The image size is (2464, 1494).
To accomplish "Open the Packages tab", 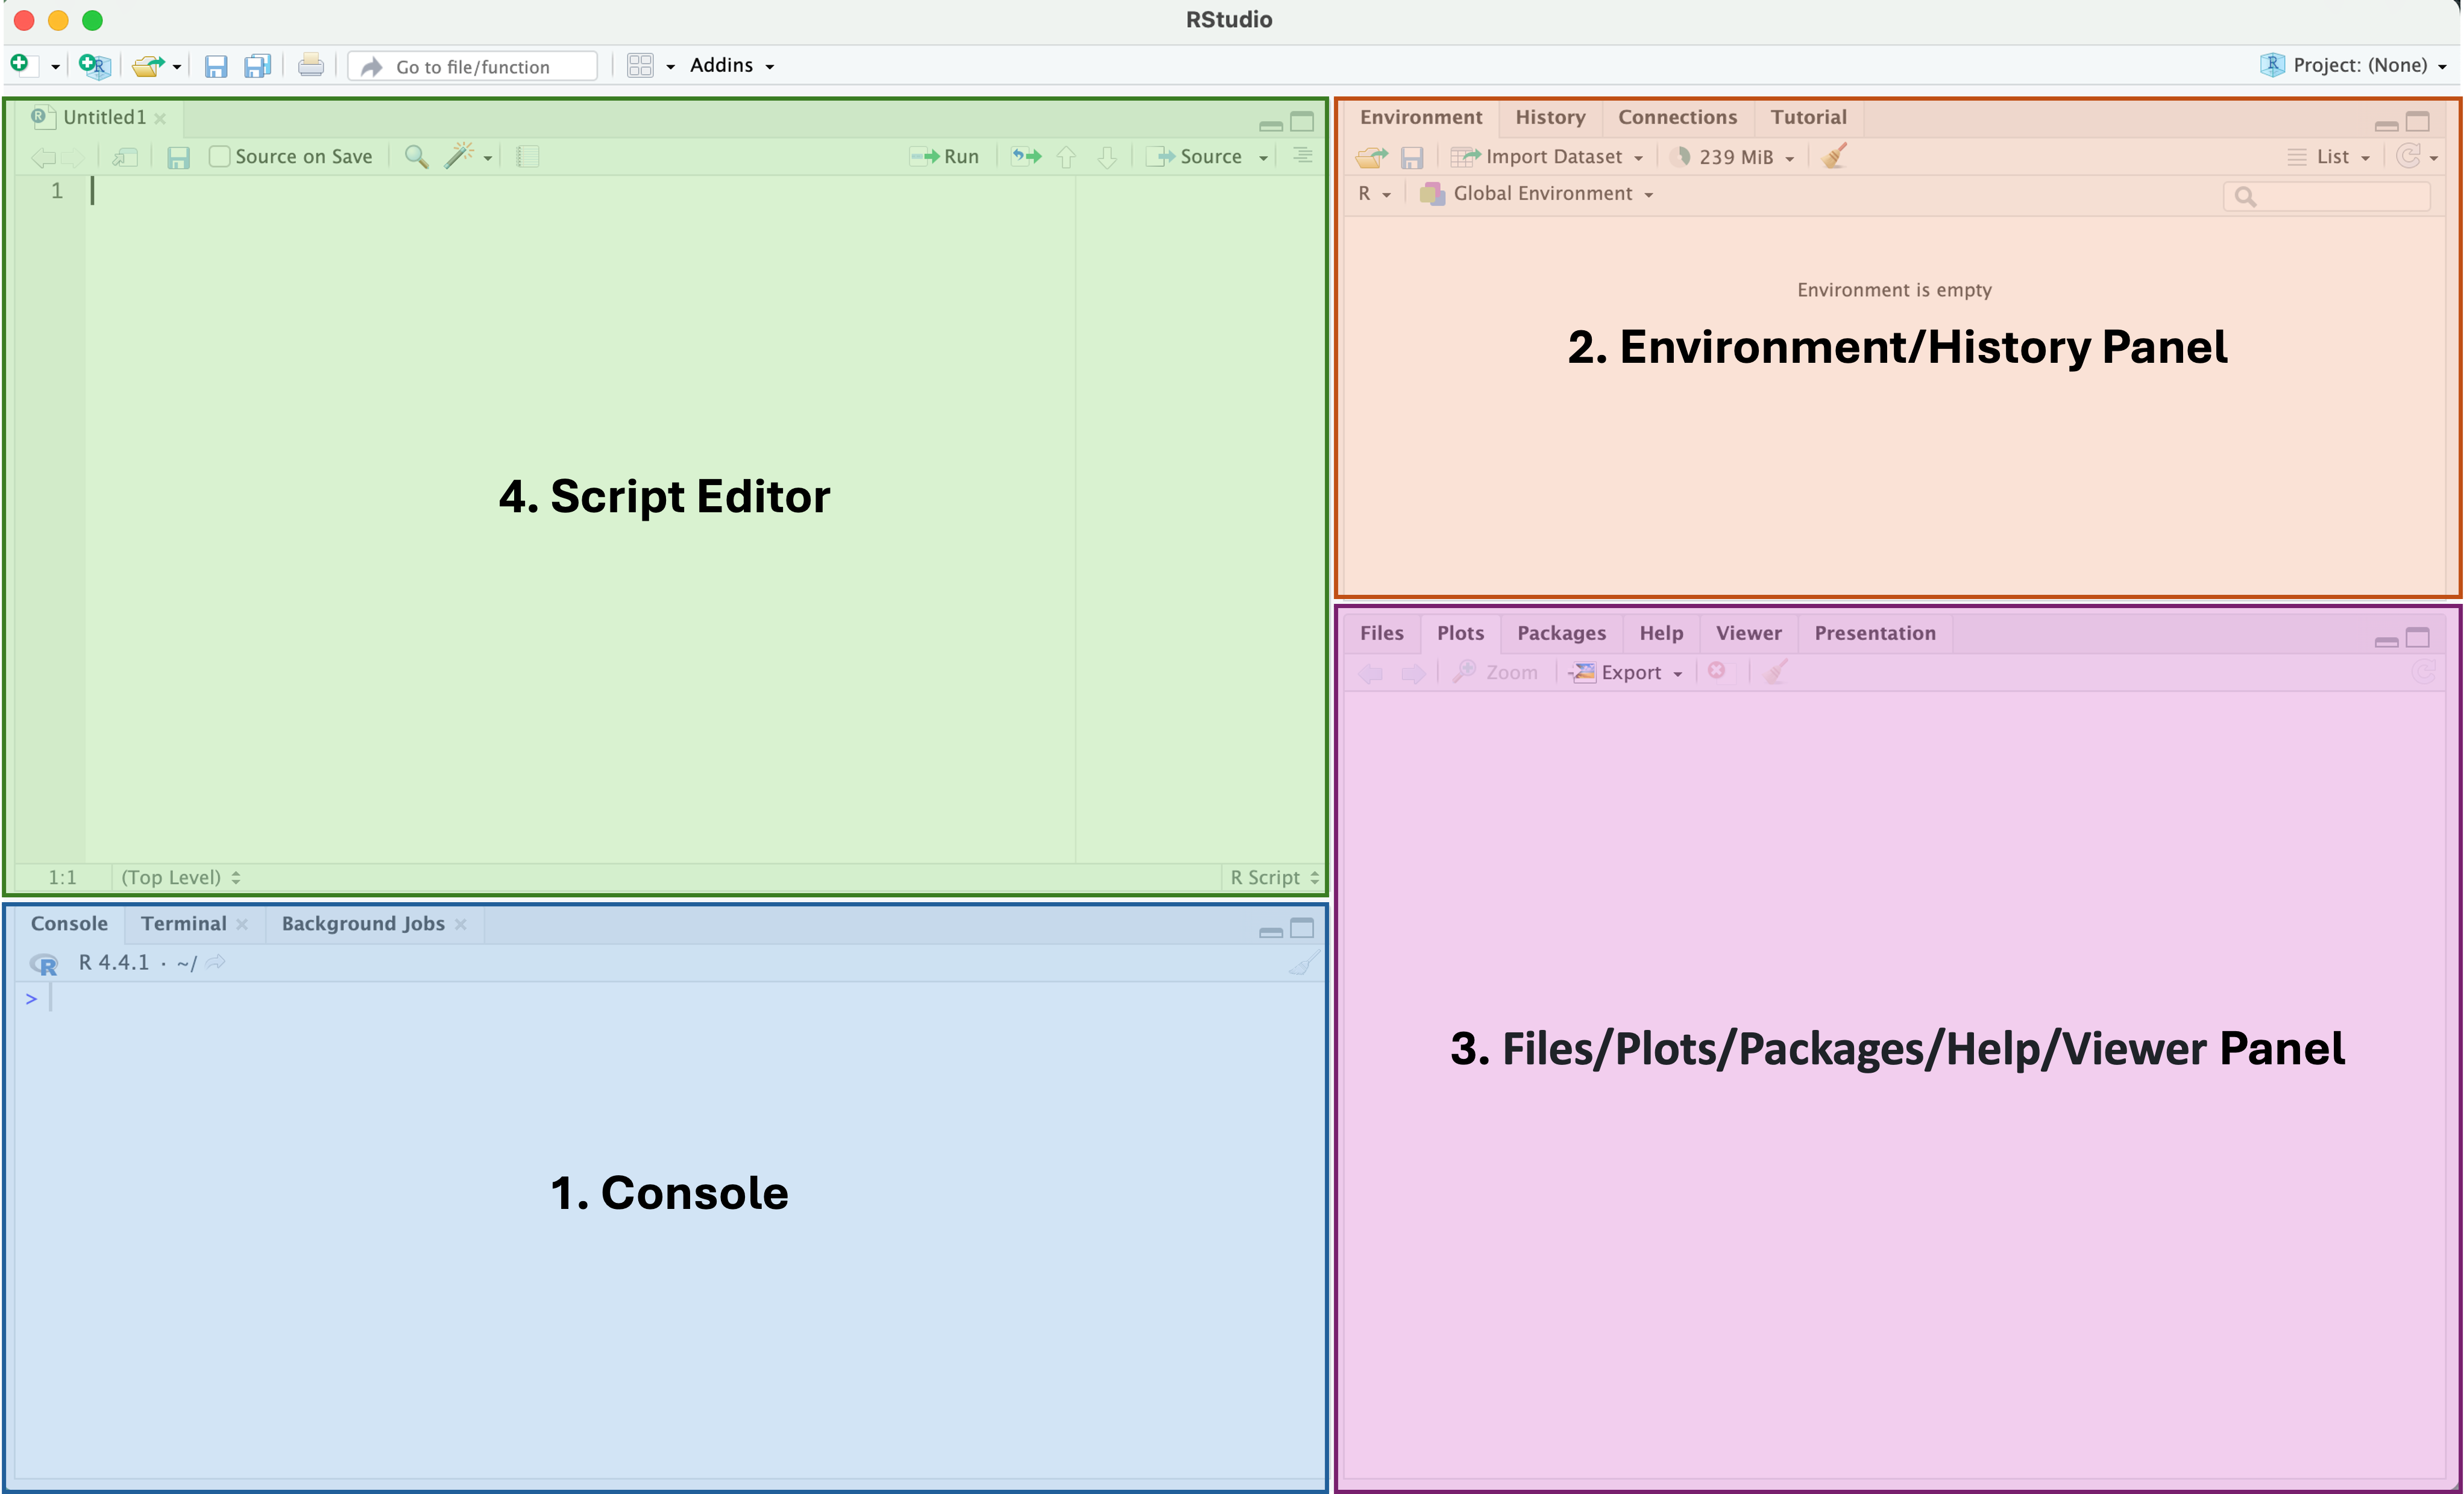I will point(1561,633).
